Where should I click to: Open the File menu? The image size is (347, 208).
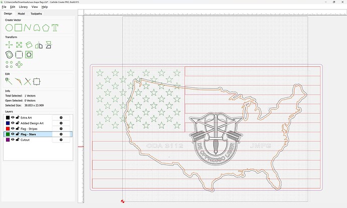coord(4,7)
